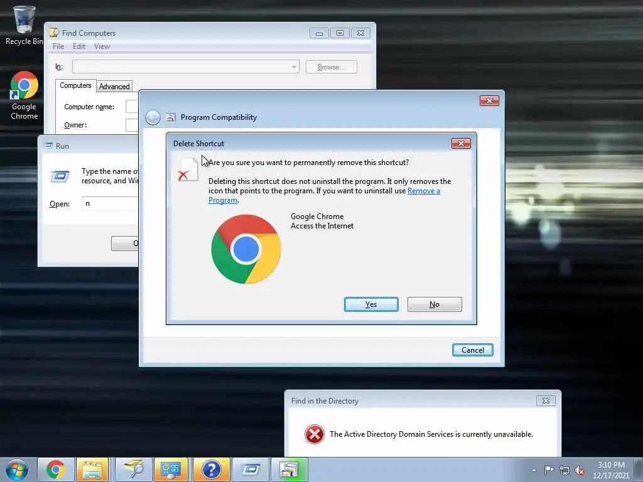The width and height of the screenshot is (643, 482).
Task: Cancel the Program Compatibility wizard
Action: [x=473, y=350]
